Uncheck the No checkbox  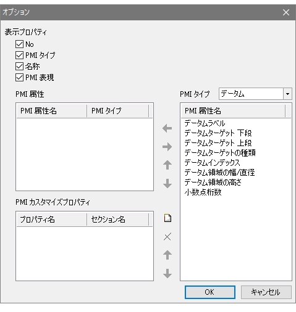(x=19, y=44)
